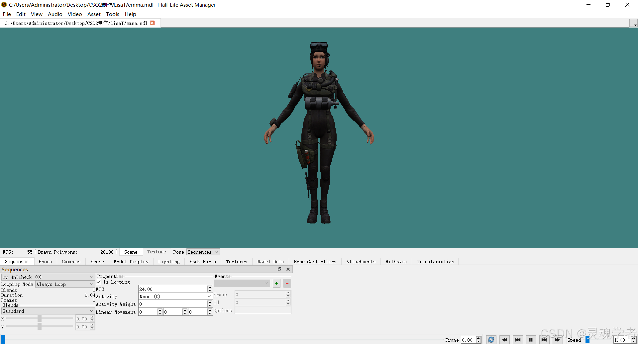Increase the playback Frame value stepper

click(478, 338)
